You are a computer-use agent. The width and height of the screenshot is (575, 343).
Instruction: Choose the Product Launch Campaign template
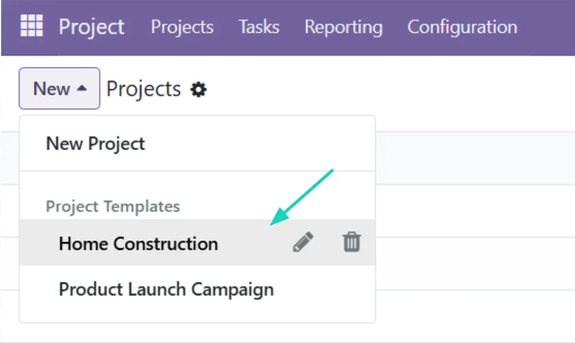tap(166, 289)
